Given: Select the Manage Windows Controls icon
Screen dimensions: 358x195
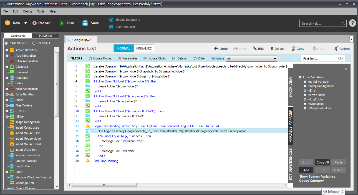Looking at the screenshot, I should [x=12, y=177].
